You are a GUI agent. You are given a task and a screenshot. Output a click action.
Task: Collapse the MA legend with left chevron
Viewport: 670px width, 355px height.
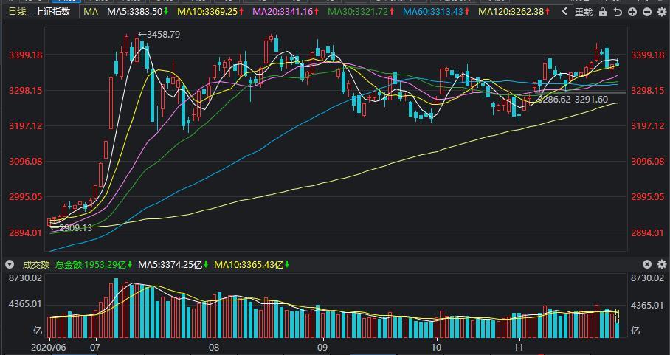tap(564, 12)
